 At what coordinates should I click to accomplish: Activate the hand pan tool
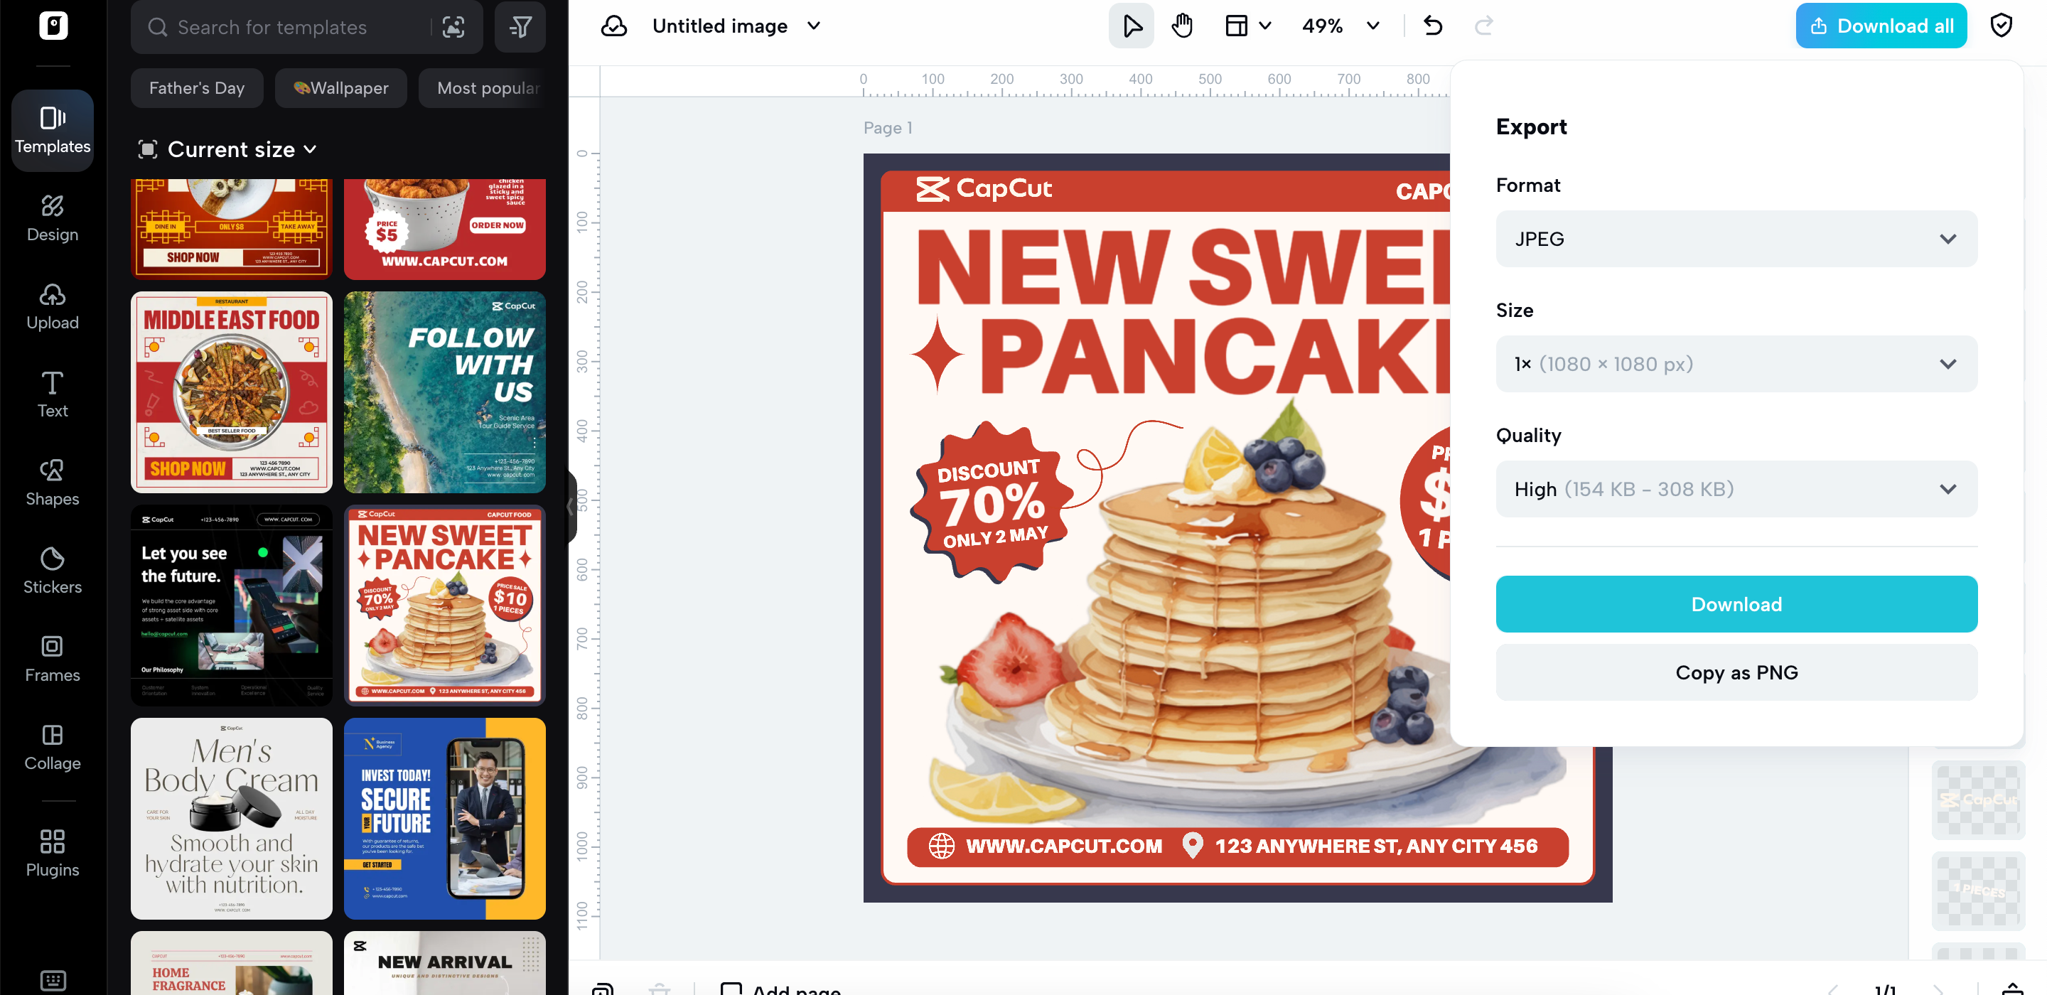1181,26
